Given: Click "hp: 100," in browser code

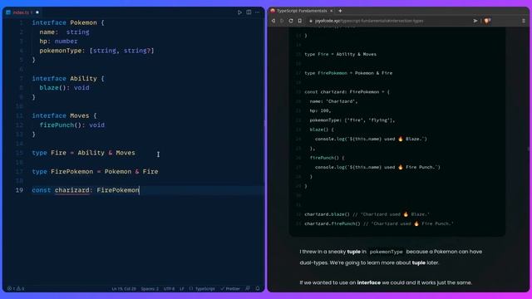Looking at the screenshot, I should (320, 110).
